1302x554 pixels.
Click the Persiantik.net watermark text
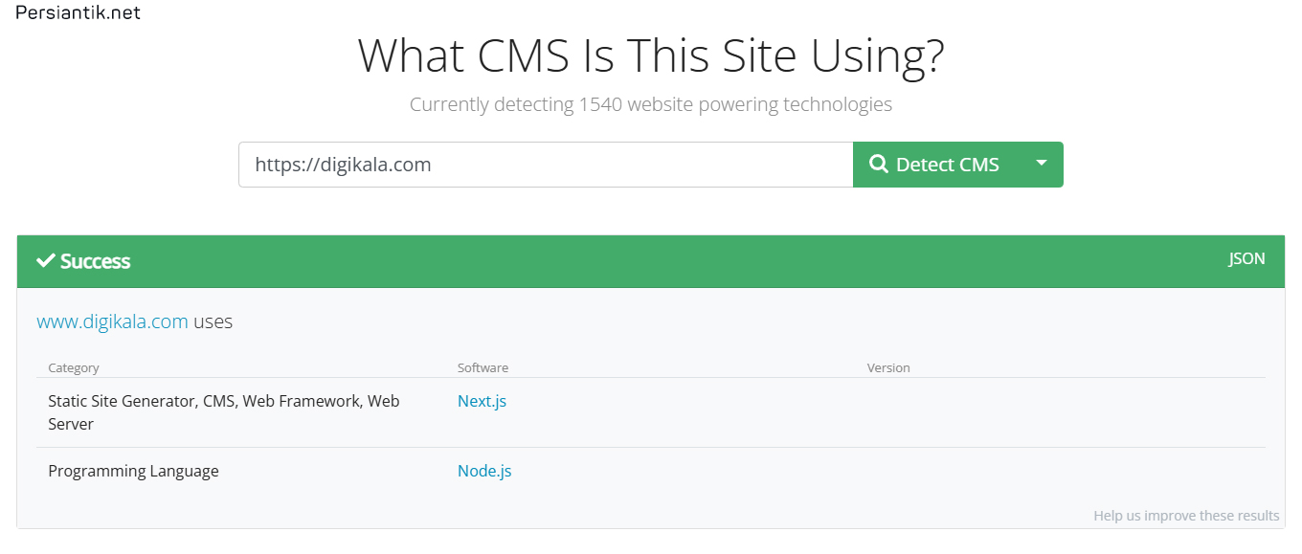click(78, 13)
